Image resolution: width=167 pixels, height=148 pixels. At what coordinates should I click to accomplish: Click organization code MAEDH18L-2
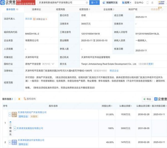[32, 34]
